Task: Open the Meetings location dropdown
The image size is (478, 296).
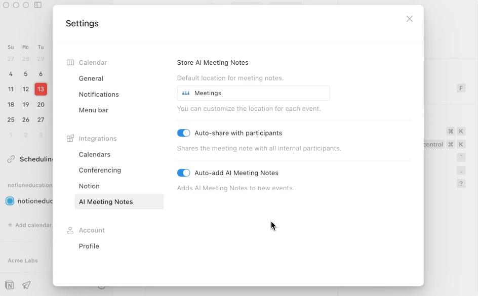Action: (x=253, y=93)
